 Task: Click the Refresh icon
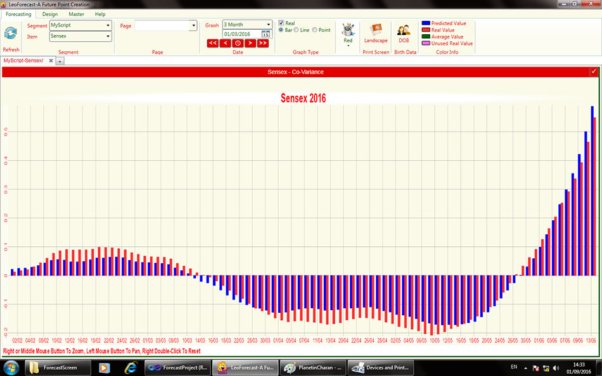11,34
